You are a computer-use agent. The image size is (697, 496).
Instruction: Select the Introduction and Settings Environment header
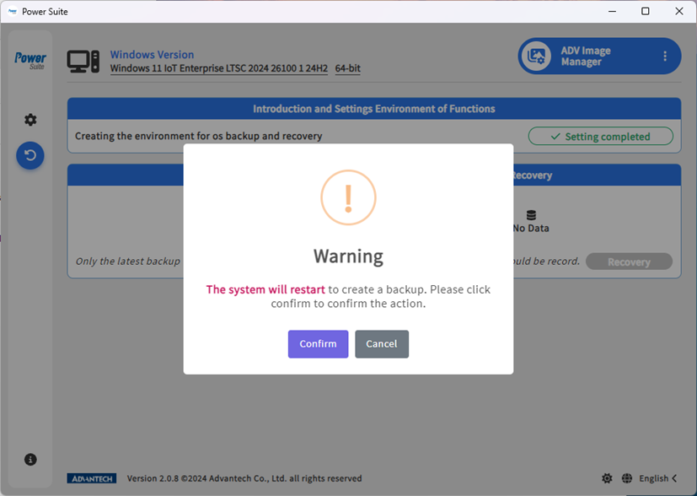373,109
